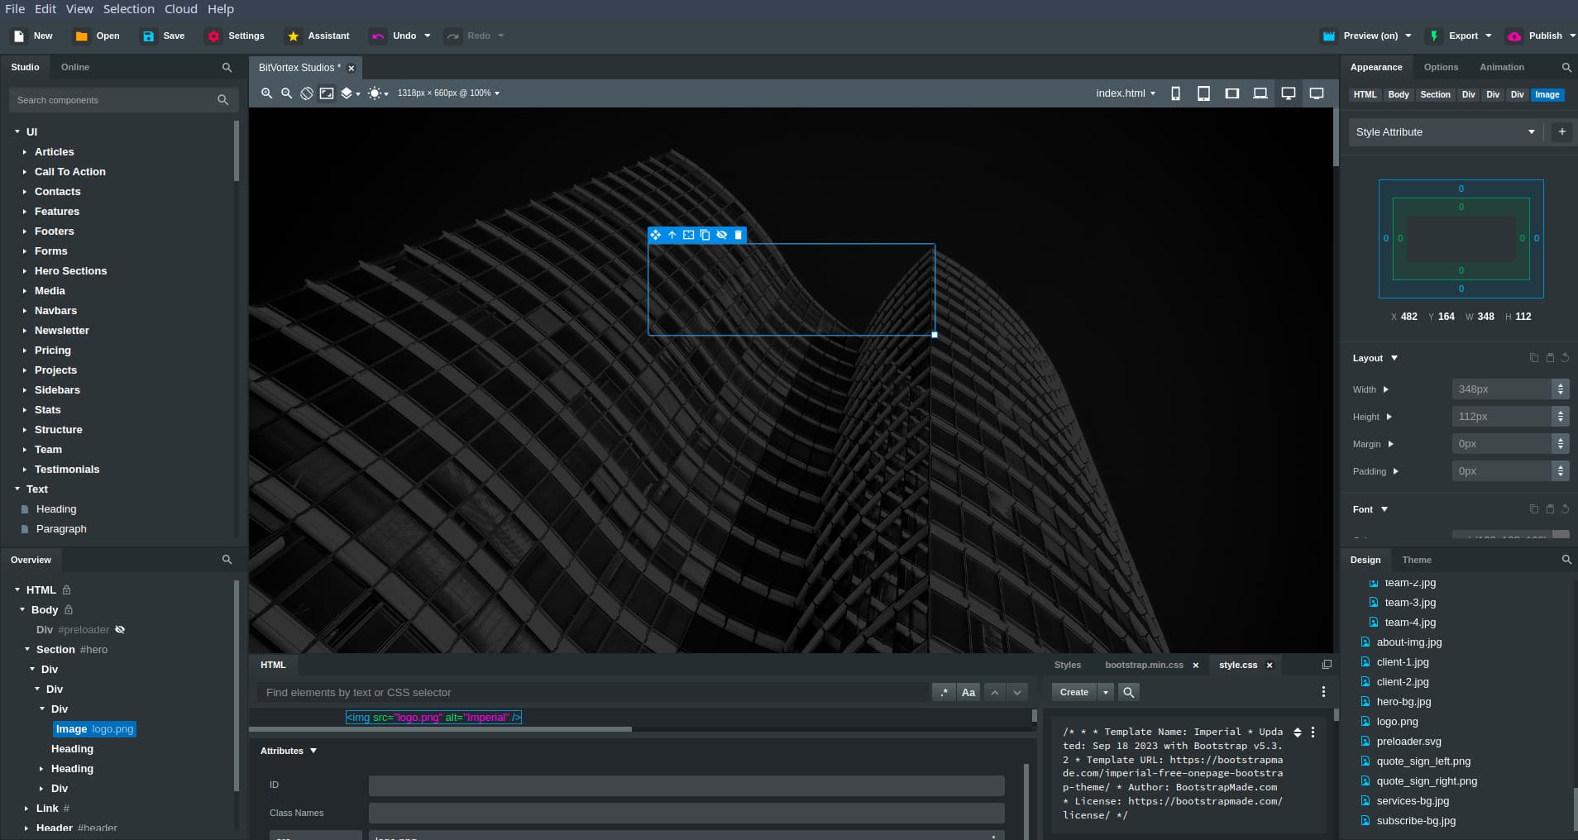Click the lock icon next to HTML

67,590
